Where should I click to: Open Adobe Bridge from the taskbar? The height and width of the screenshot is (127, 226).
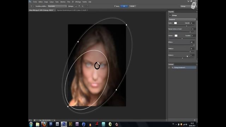[x=71, y=124]
